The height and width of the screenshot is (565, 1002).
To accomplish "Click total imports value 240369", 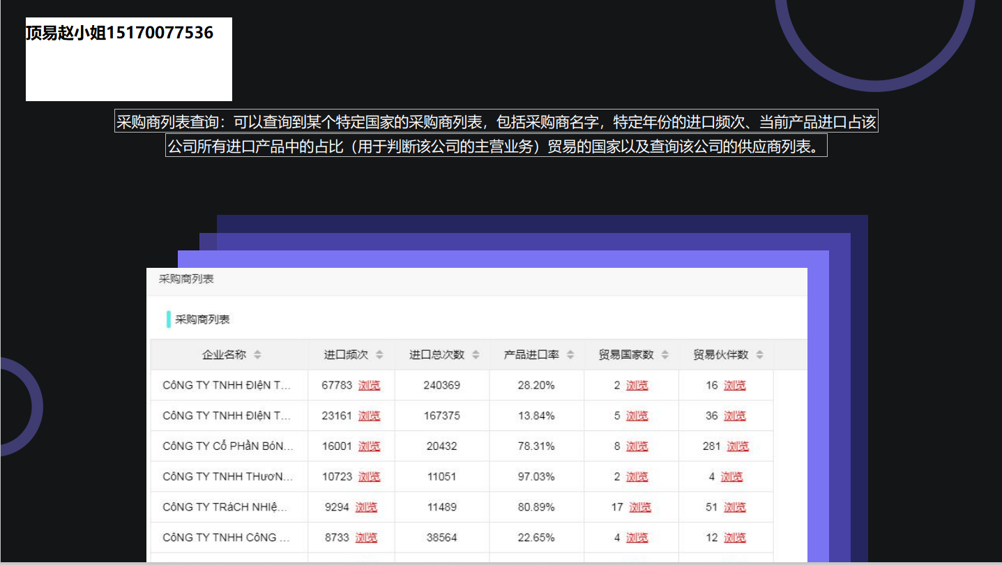I will pyautogui.click(x=441, y=385).
